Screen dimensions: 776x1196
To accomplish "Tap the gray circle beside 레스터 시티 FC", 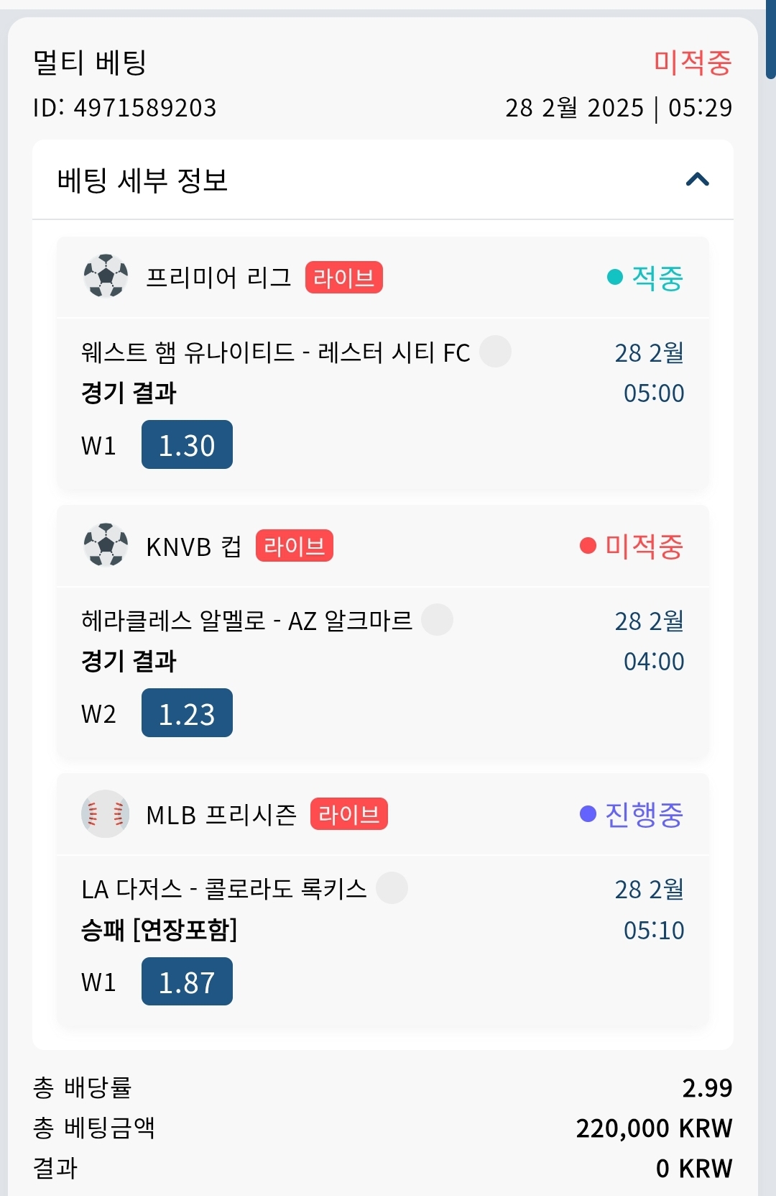I will [x=495, y=352].
